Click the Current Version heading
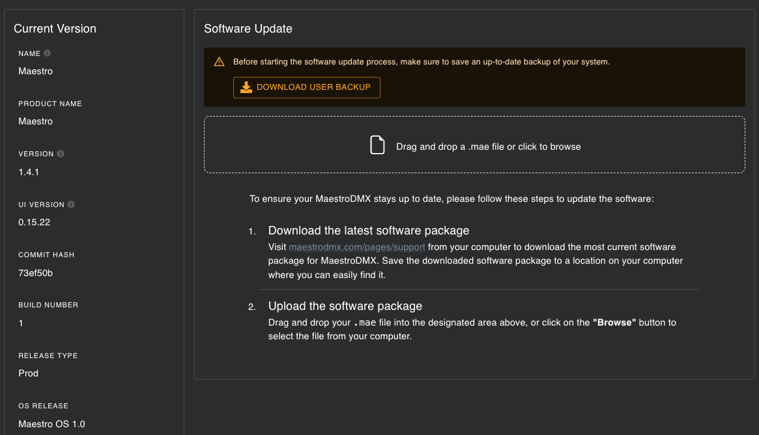Screen dimensions: 759x435 (55, 29)
